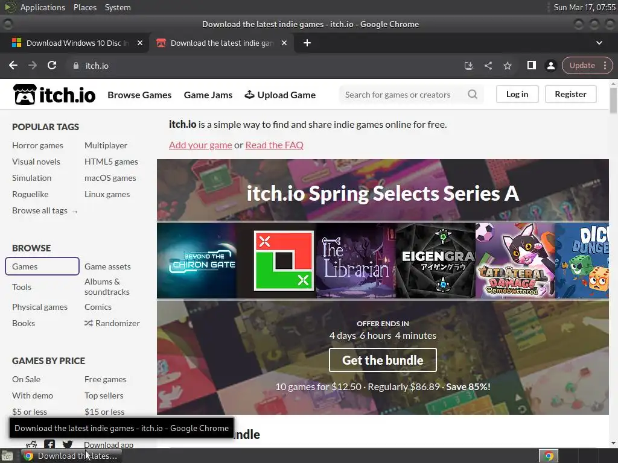
Task: Reload the itch.io page
Action: coord(52,65)
